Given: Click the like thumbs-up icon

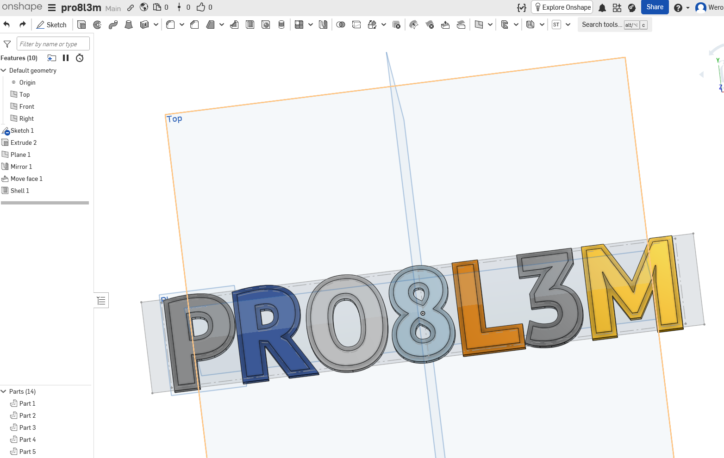Looking at the screenshot, I should 201,7.
